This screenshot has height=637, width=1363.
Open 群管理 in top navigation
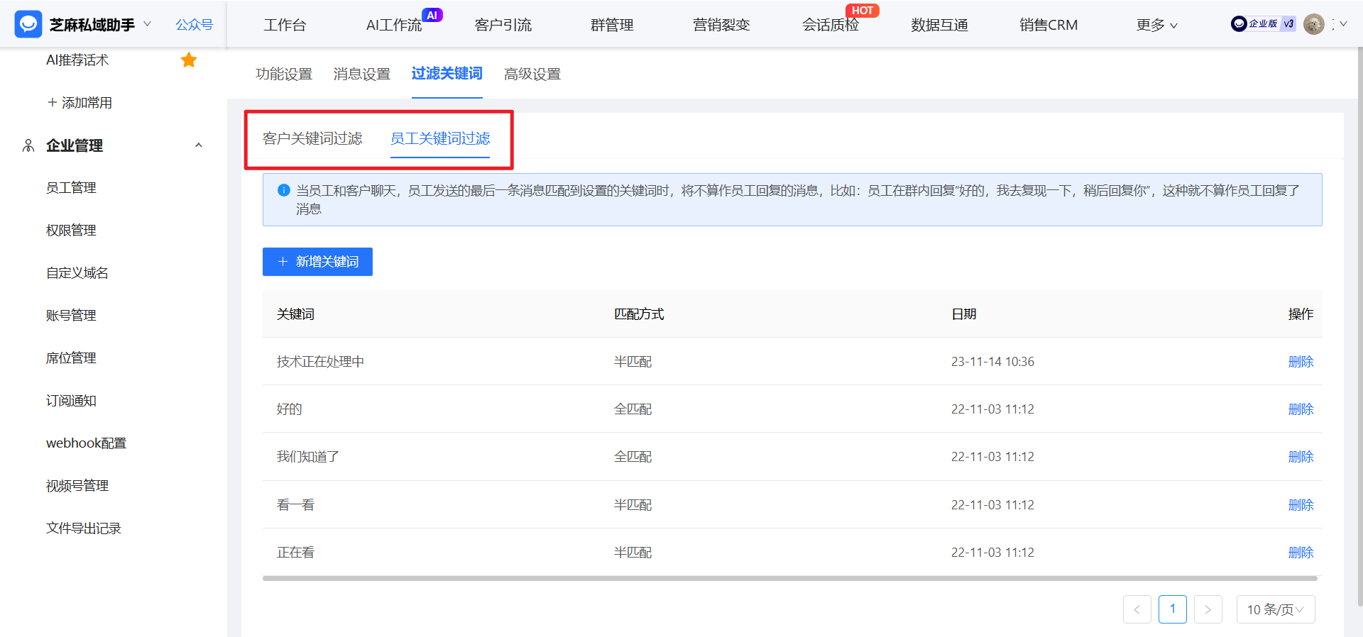click(x=612, y=25)
